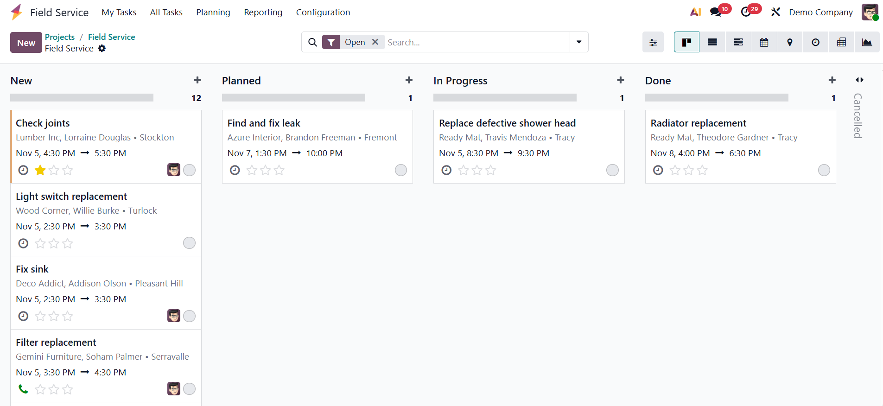This screenshot has width=883, height=406.
Task: Open the calendar view
Action: point(764,42)
